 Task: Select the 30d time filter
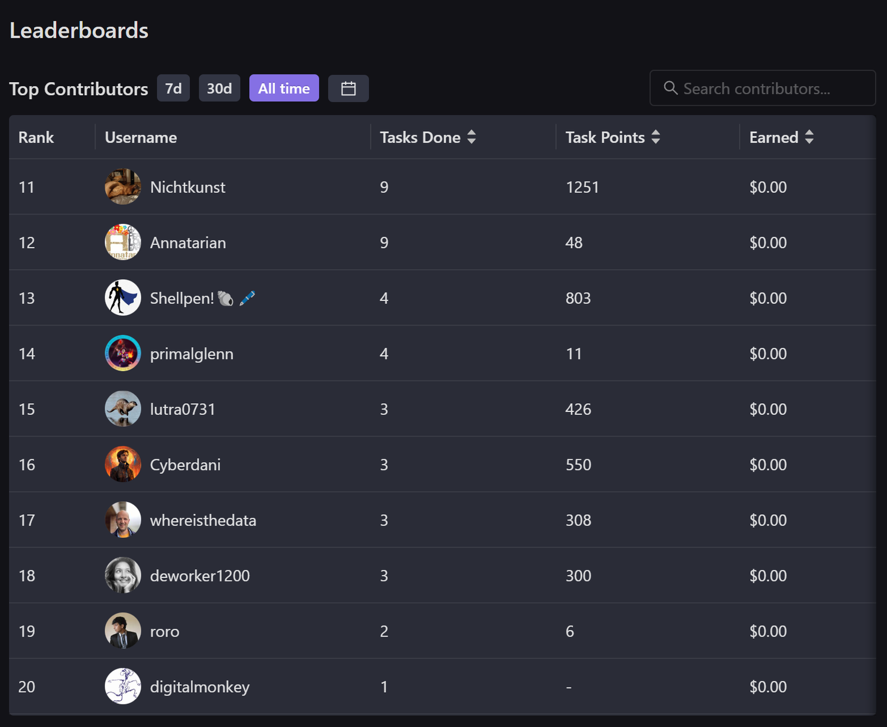tap(219, 89)
